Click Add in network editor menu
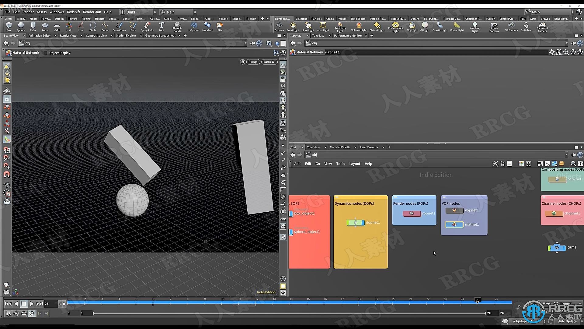This screenshot has width=584, height=329. coord(297,164)
